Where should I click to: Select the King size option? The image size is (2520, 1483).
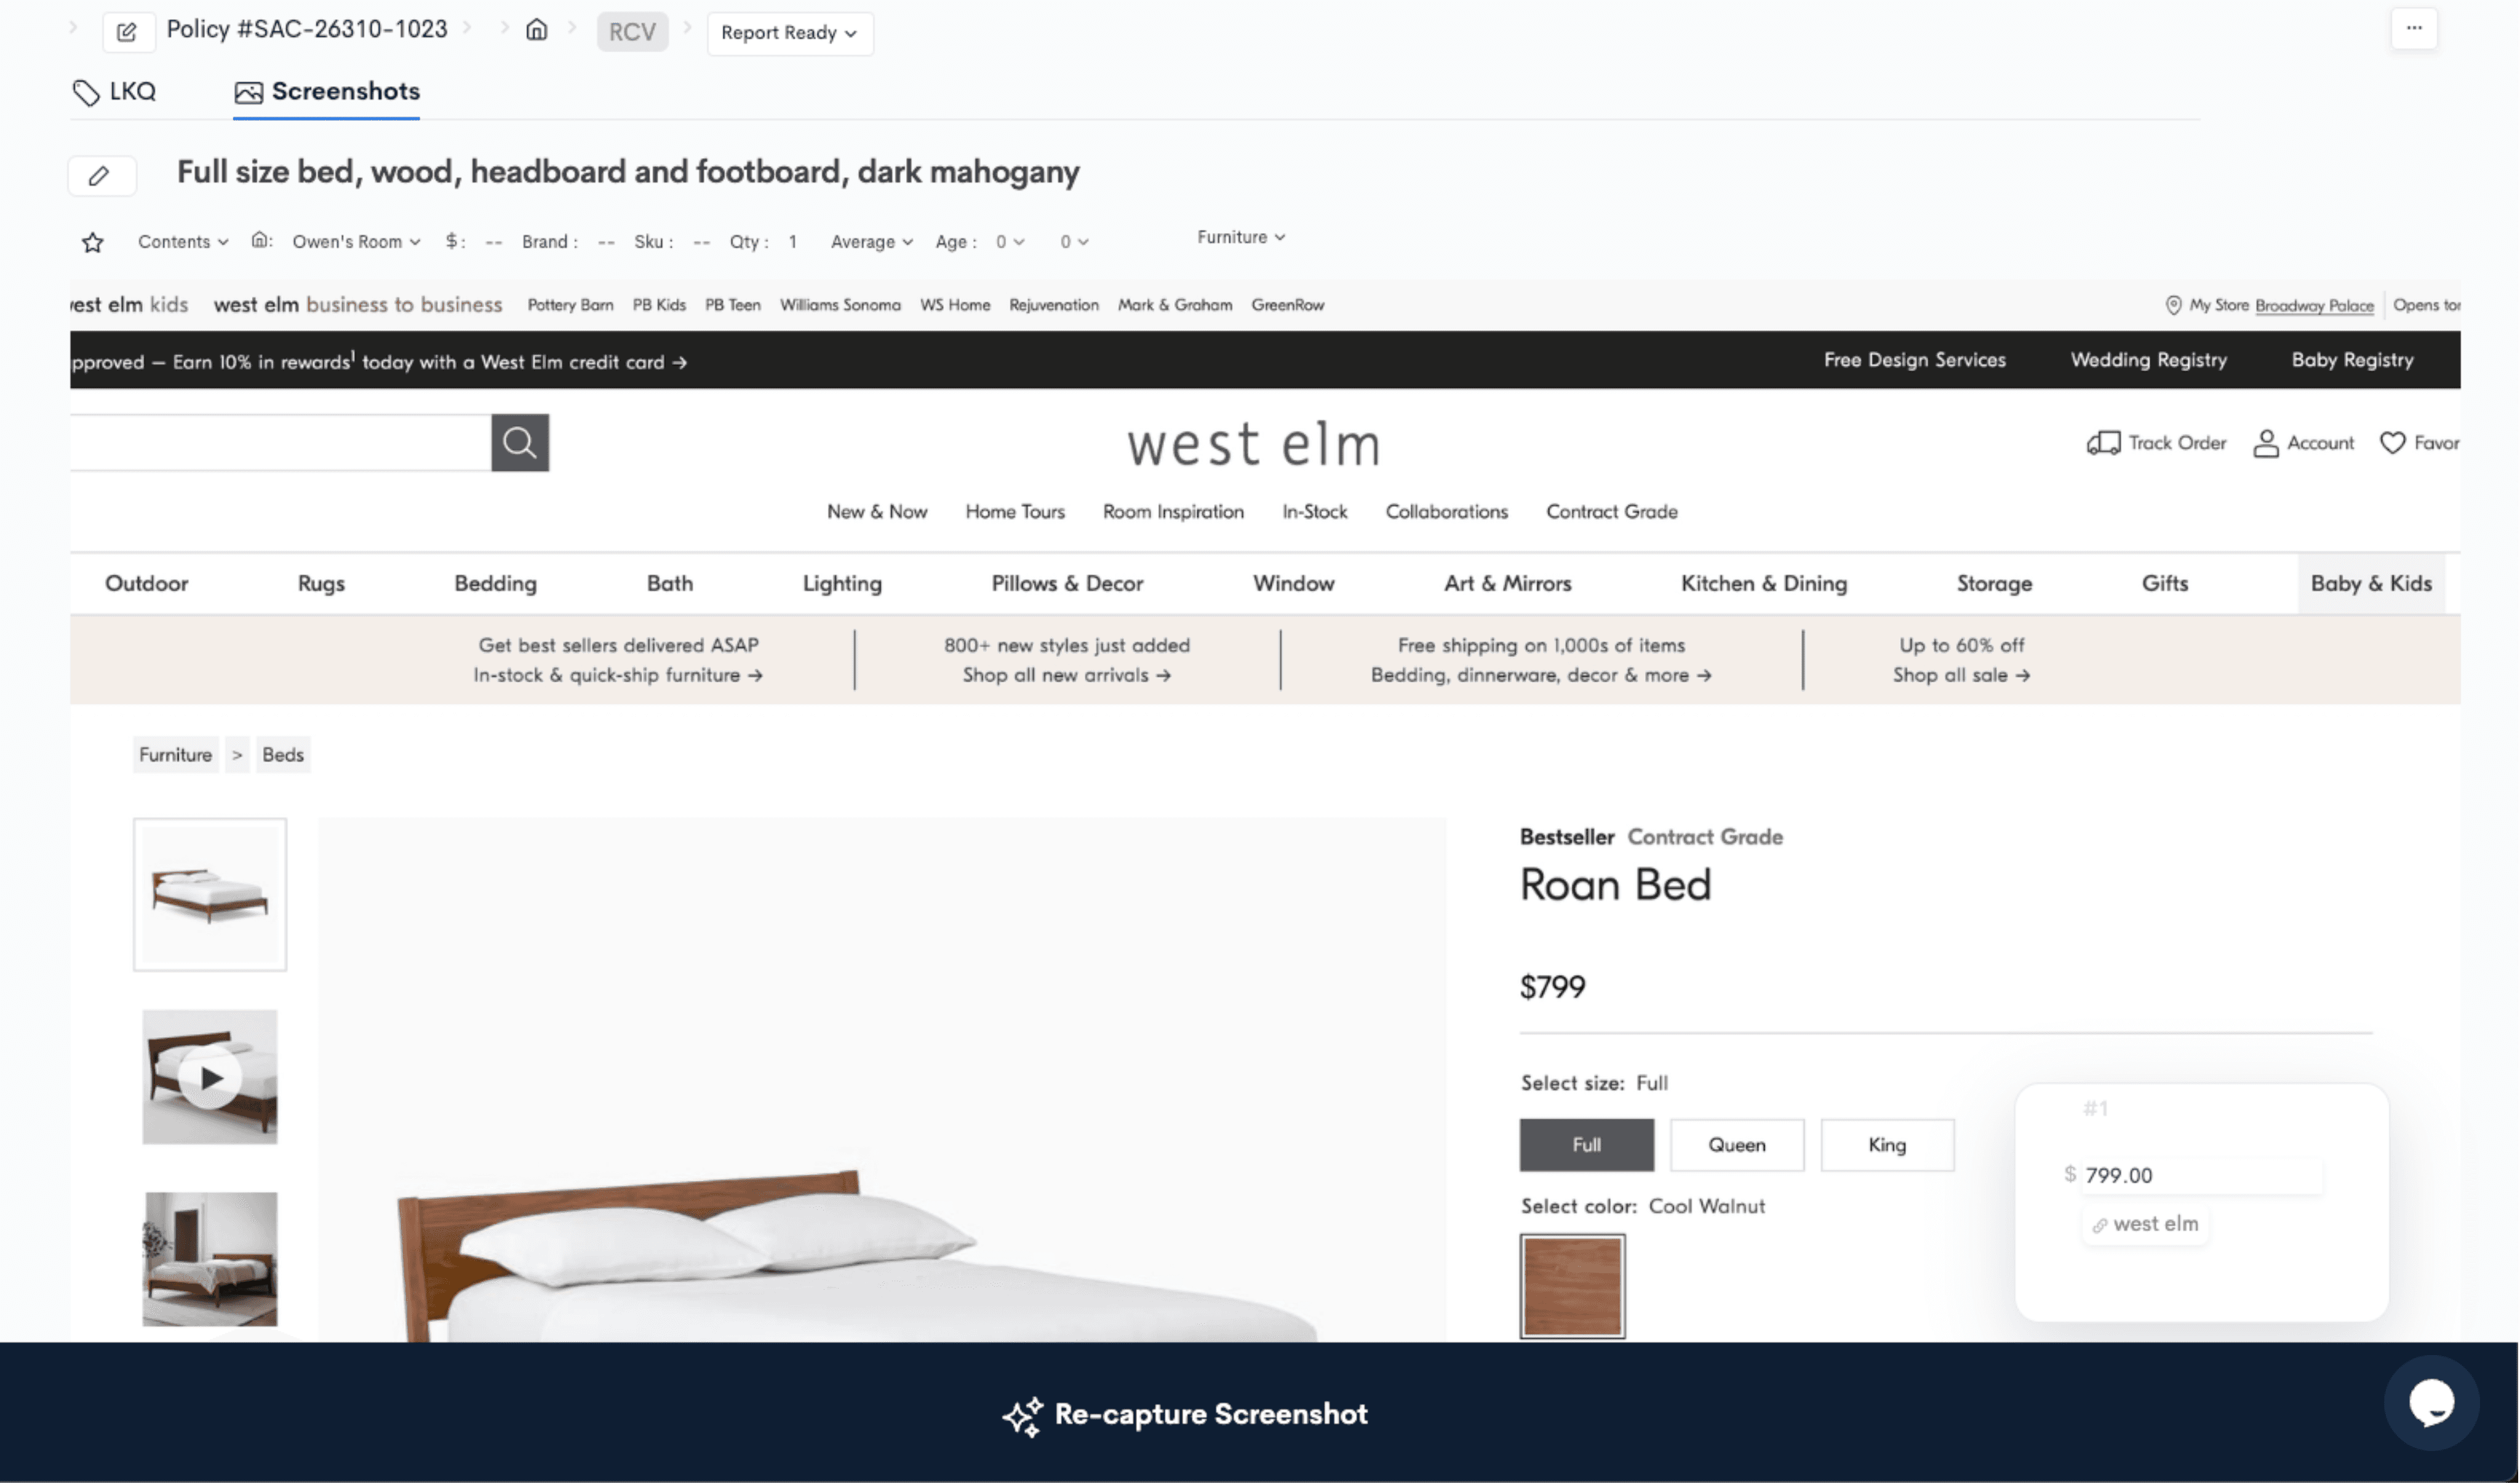coord(1887,1144)
